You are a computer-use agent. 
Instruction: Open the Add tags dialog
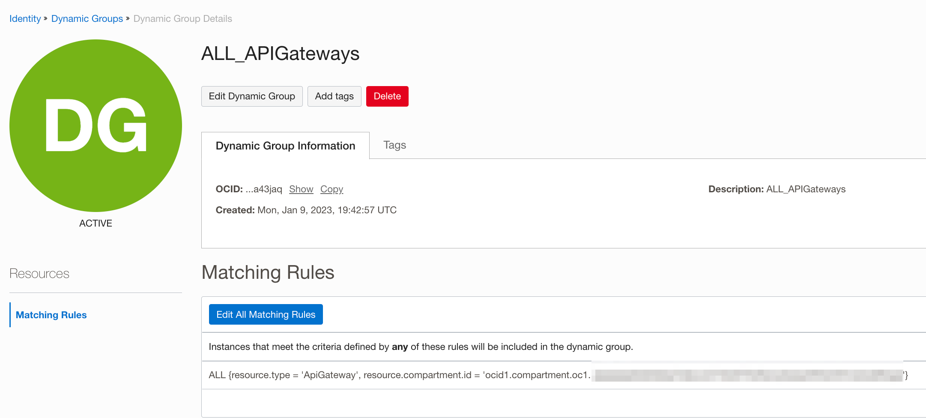click(x=334, y=96)
